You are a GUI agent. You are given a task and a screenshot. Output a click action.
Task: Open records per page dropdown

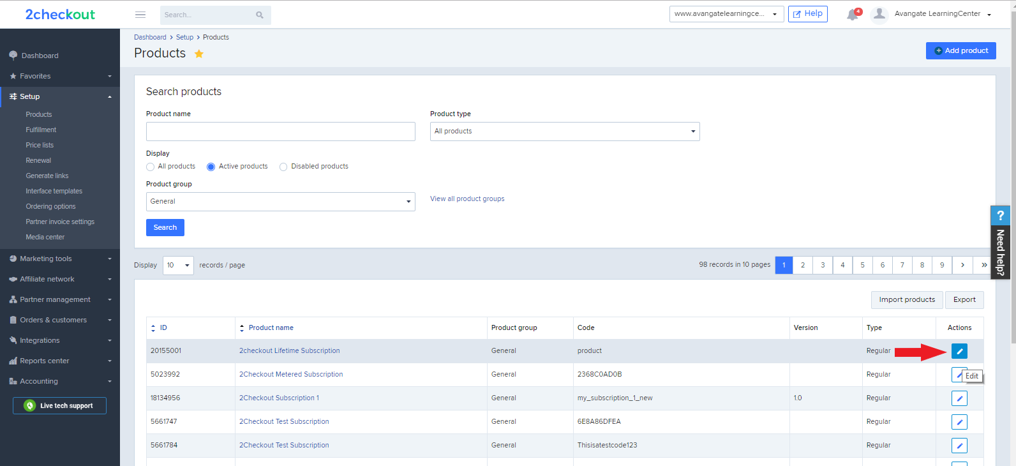178,266
